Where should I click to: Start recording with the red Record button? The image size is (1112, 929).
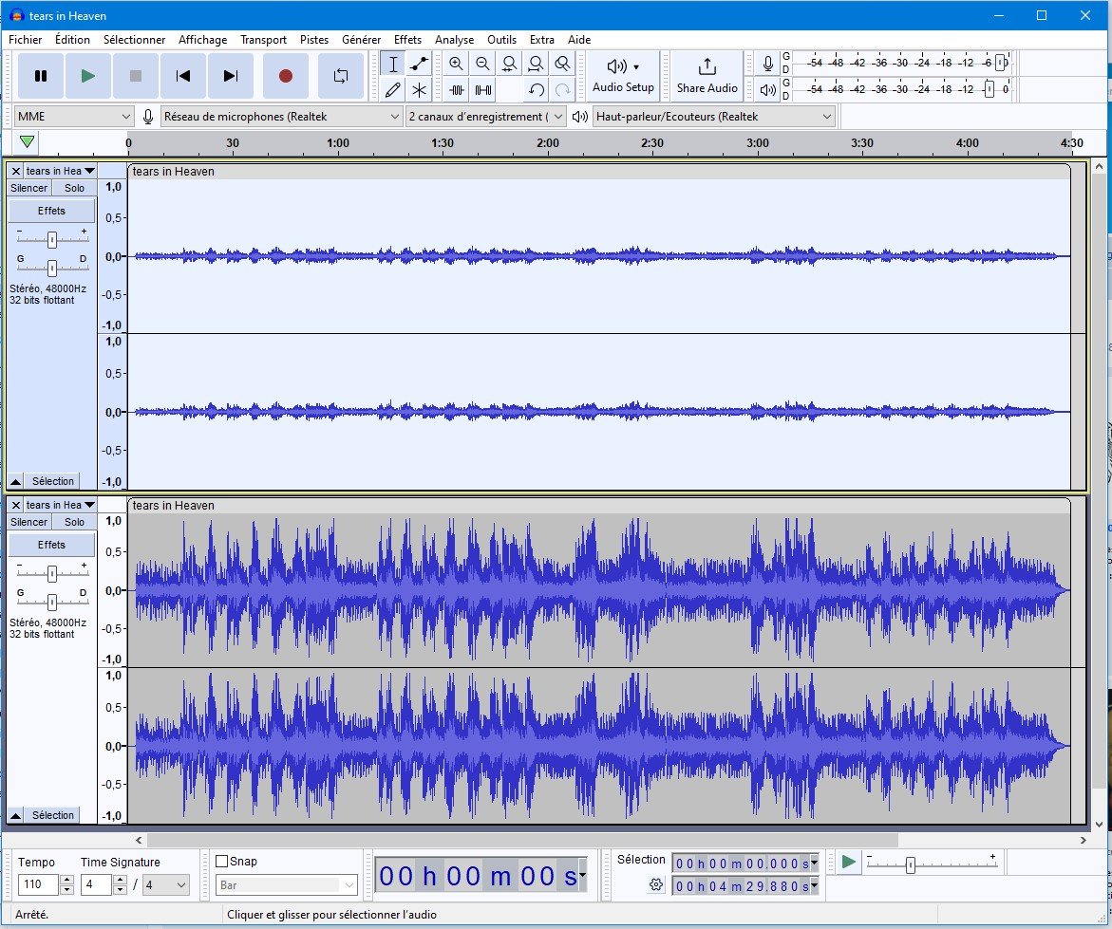click(285, 76)
